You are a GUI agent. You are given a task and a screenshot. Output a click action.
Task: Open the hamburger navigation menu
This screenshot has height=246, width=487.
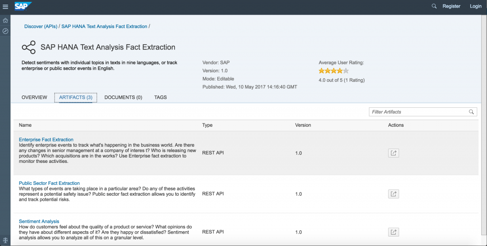tap(5, 7)
